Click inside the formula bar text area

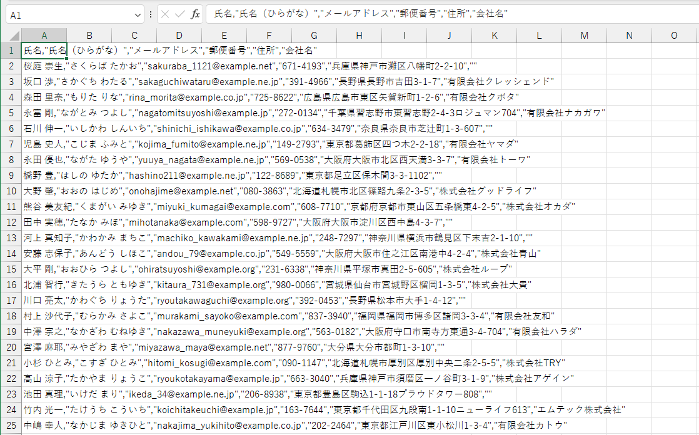375,14
